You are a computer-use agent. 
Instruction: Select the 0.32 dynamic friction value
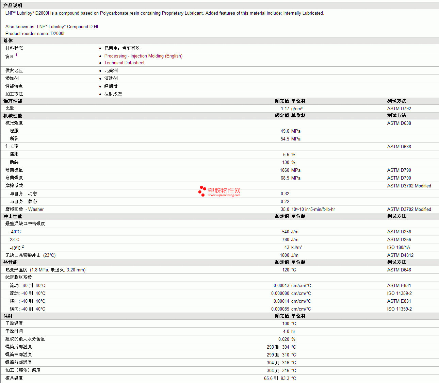[x=285, y=194]
